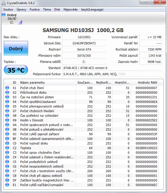The height and width of the screenshot is (193, 167).
Task: Click the RAW value 002800100023
Action: [x=146, y=148]
